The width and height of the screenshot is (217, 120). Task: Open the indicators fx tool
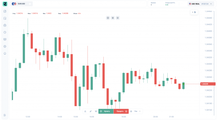pos(85,111)
